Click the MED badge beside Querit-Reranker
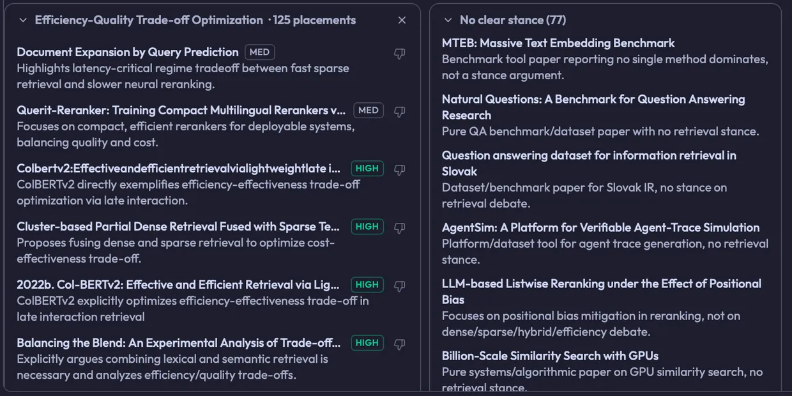The height and width of the screenshot is (396, 792). click(369, 110)
